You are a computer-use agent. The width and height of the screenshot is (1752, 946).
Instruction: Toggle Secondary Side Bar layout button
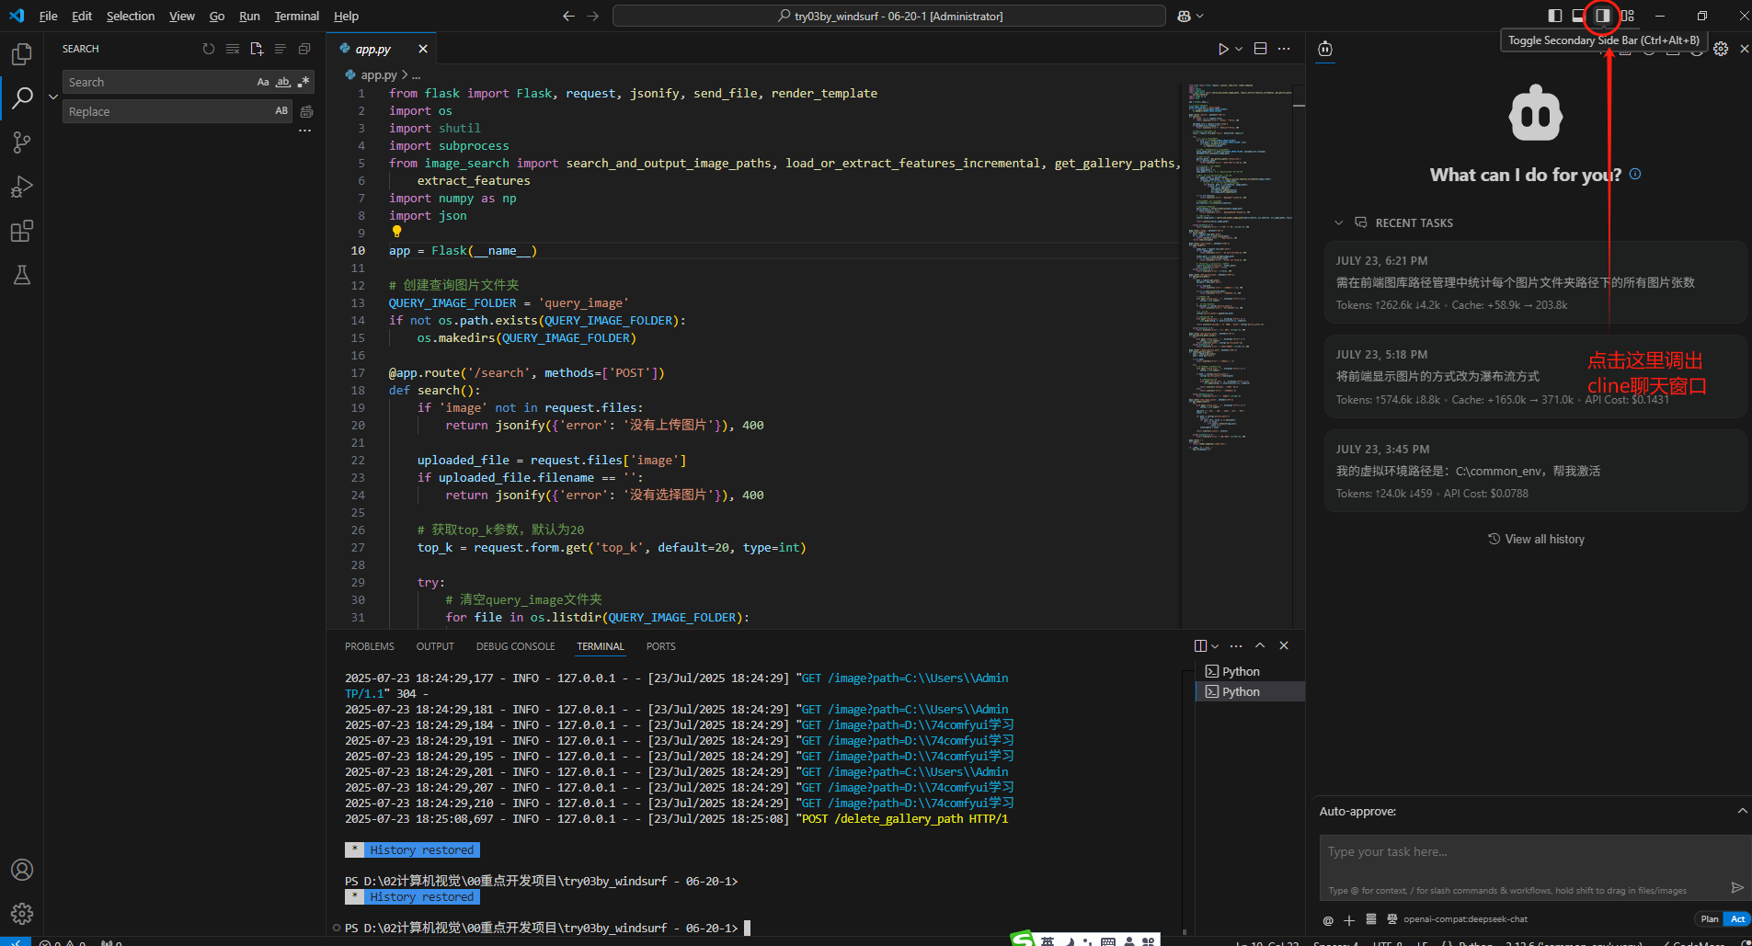pos(1603,16)
